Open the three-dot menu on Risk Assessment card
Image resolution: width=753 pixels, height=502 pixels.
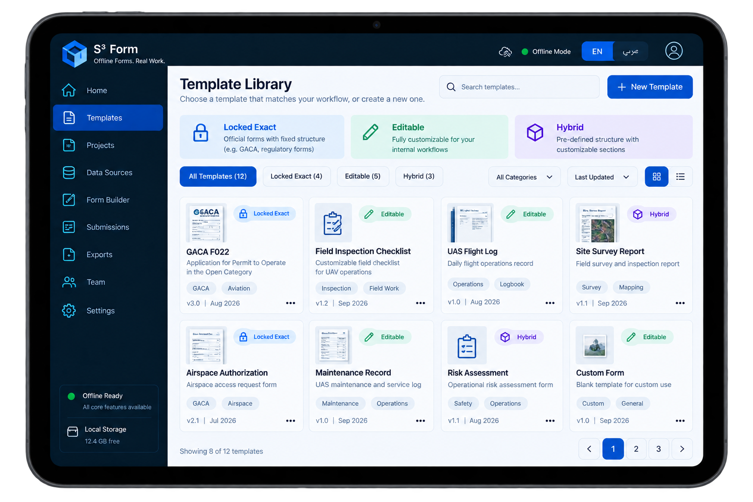[550, 421]
